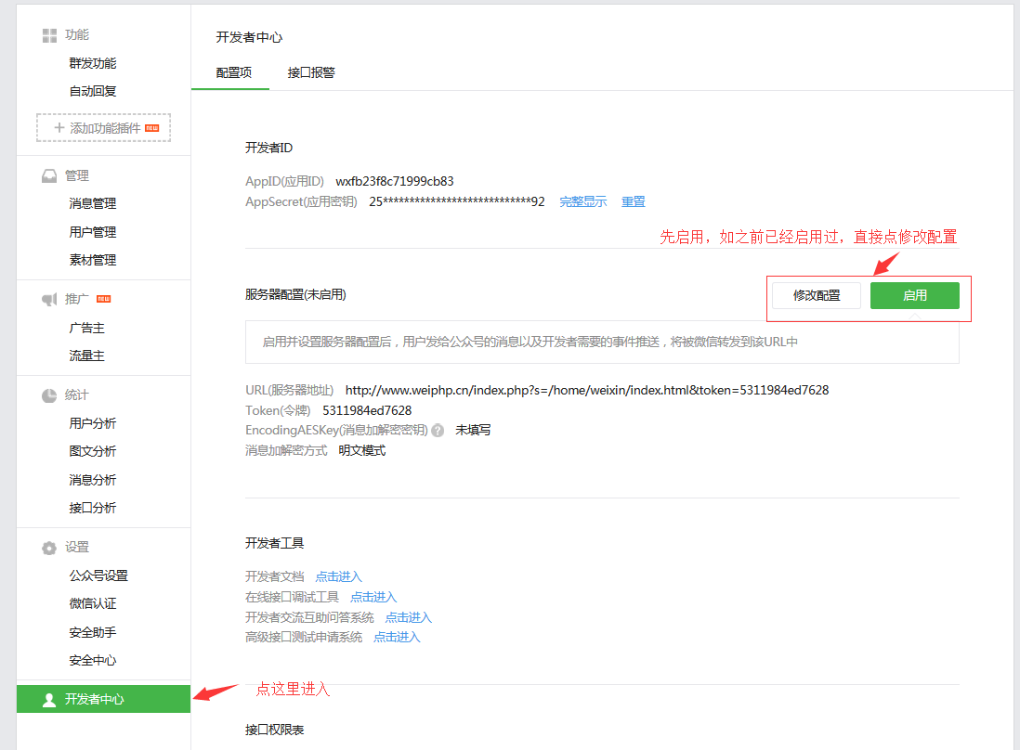Click the 修改配置 button
Screen dimensions: 1020x750
click(817, 296)
